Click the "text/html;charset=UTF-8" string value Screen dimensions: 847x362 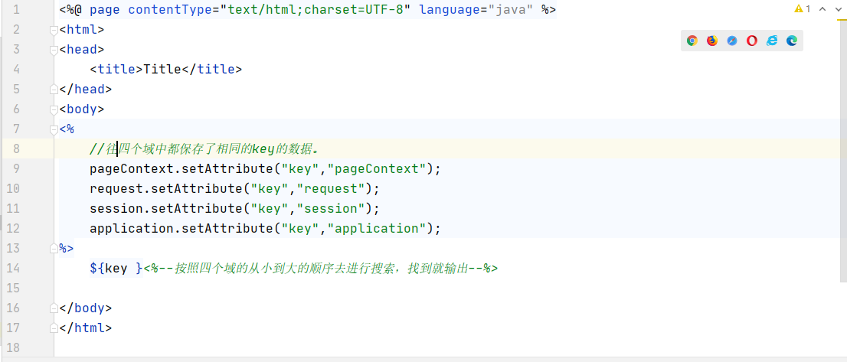pyautogui.click(x=316, y=10)
